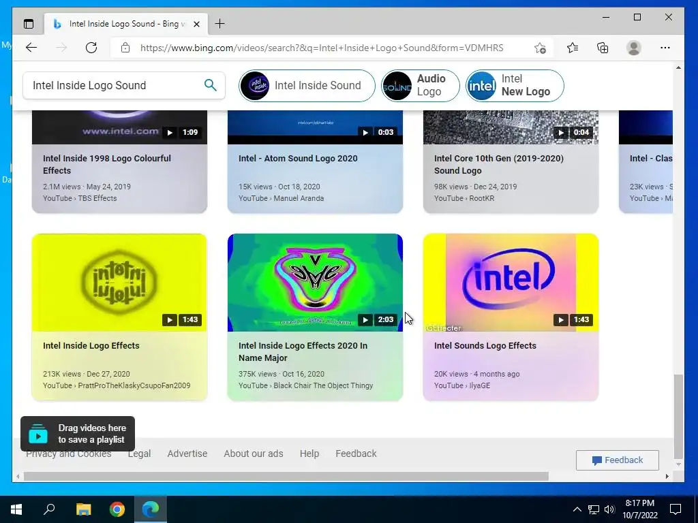Select the Intel New Logo suggestion chip
This screenshot has width=698, height=523.
(x=515, y=85)
